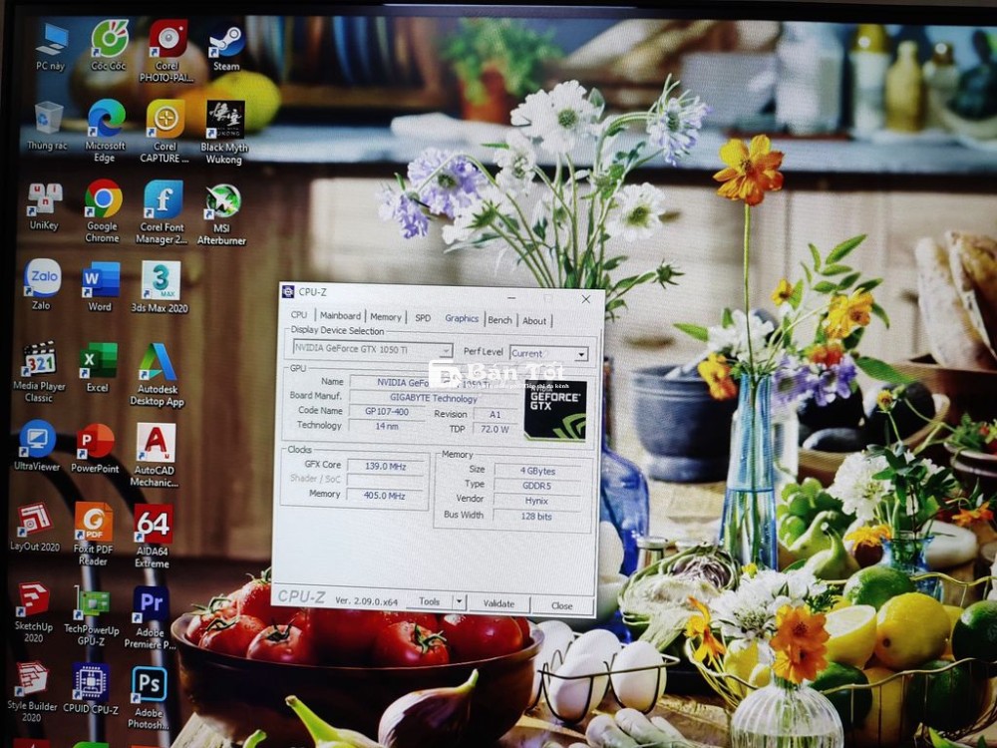
Task: Launch Style Builder 2020 icon
Action: (x=32, y=692)
